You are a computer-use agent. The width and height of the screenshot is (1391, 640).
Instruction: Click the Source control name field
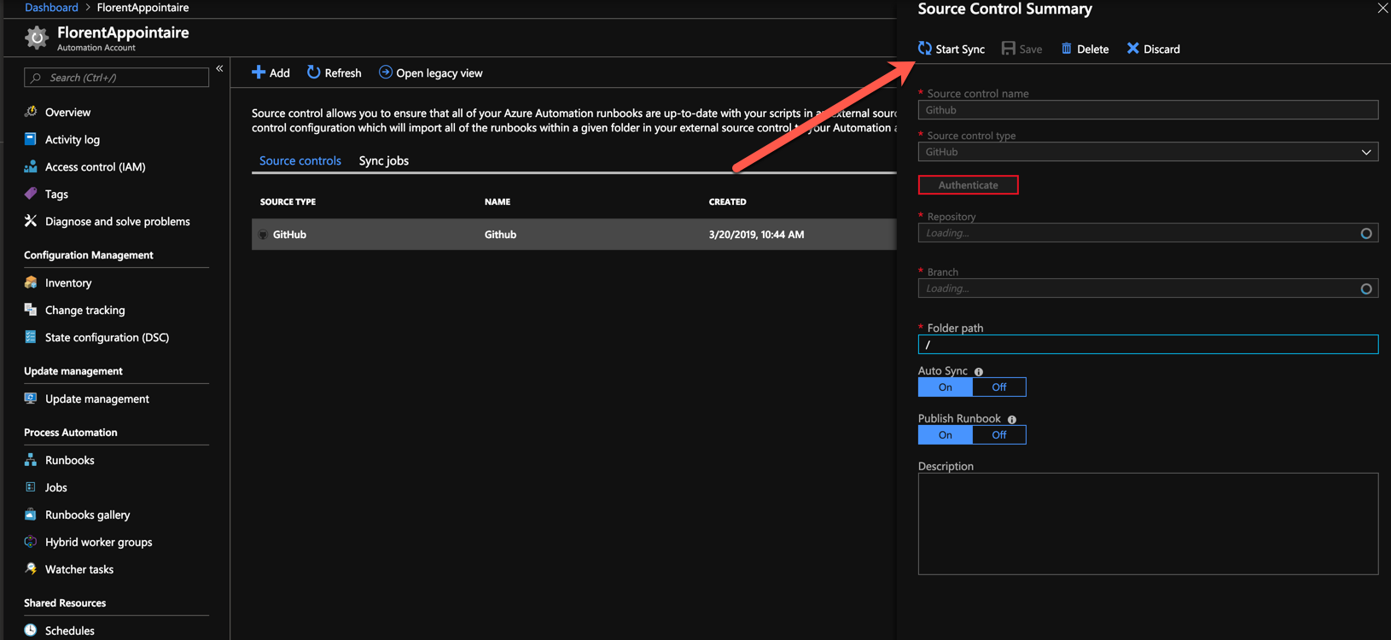coord(1148,110)
